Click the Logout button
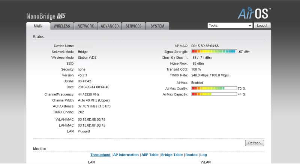Viewport: 300px width, 164px height. click(262, 25)
